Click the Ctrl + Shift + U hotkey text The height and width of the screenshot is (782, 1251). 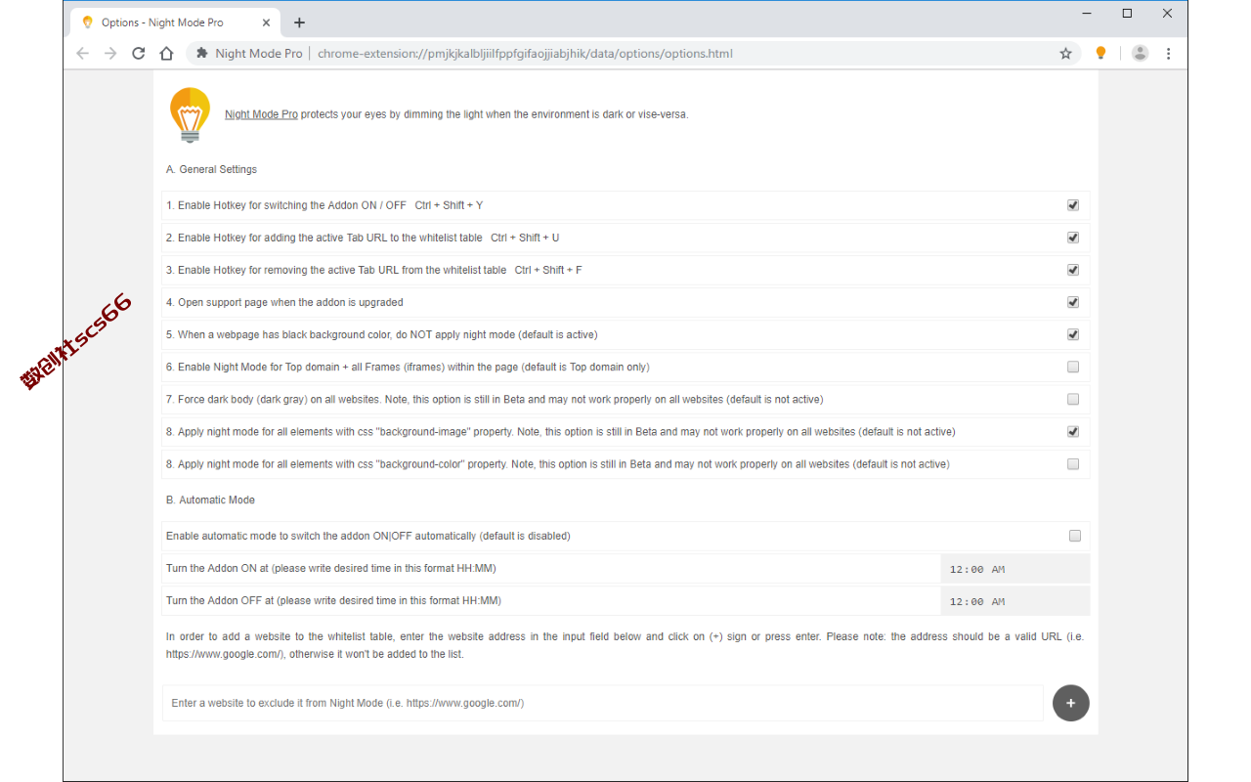click(x=525, y=238)
